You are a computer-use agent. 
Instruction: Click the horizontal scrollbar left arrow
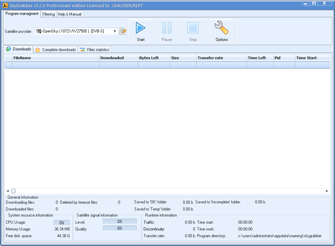pyautogui.click(x=7, y=191)
